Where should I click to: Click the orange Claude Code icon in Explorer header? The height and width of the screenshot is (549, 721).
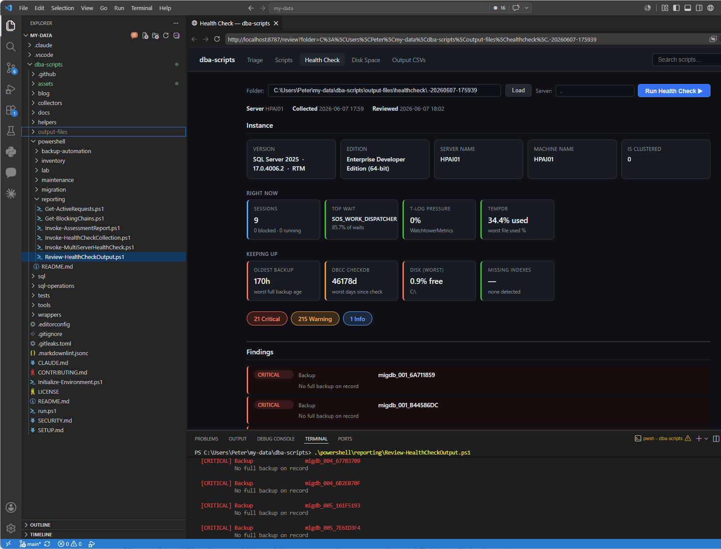click(x=134, y=35)
